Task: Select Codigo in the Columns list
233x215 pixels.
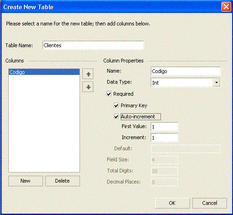Action: [x=44, y=72]
